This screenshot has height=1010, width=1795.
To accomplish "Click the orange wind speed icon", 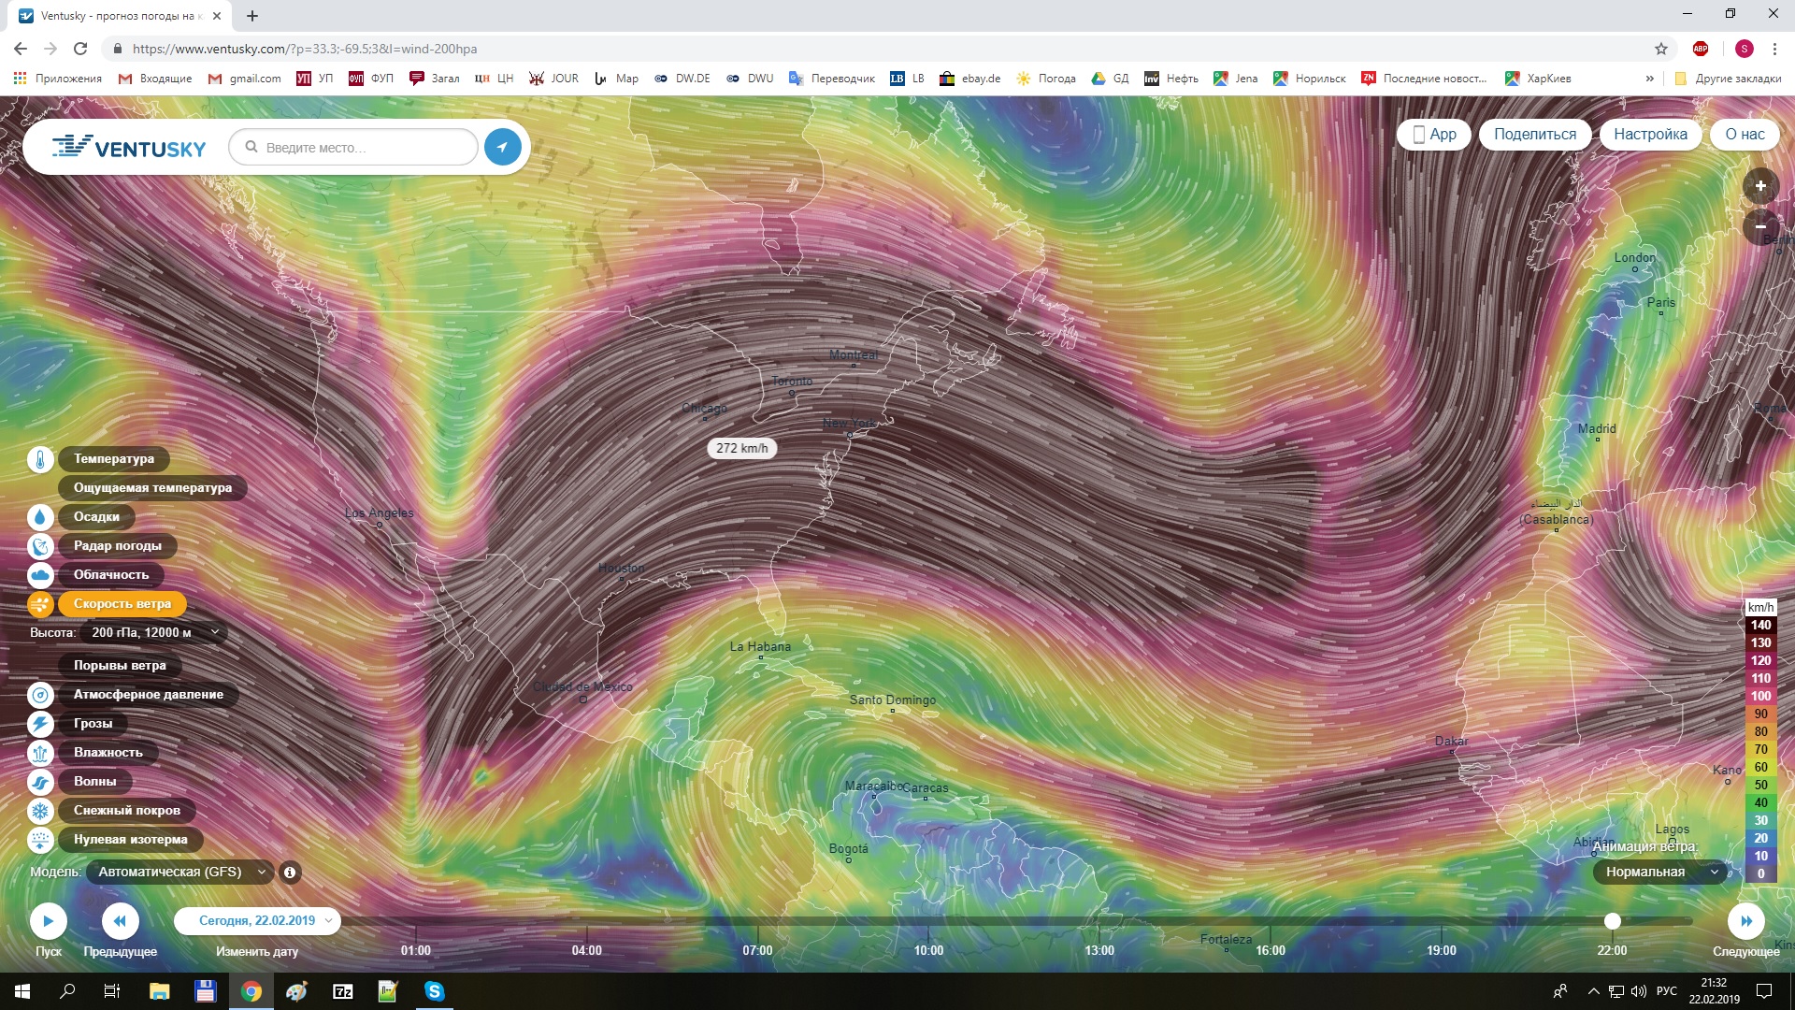I will pyautogui.click(x=40, y=604).
